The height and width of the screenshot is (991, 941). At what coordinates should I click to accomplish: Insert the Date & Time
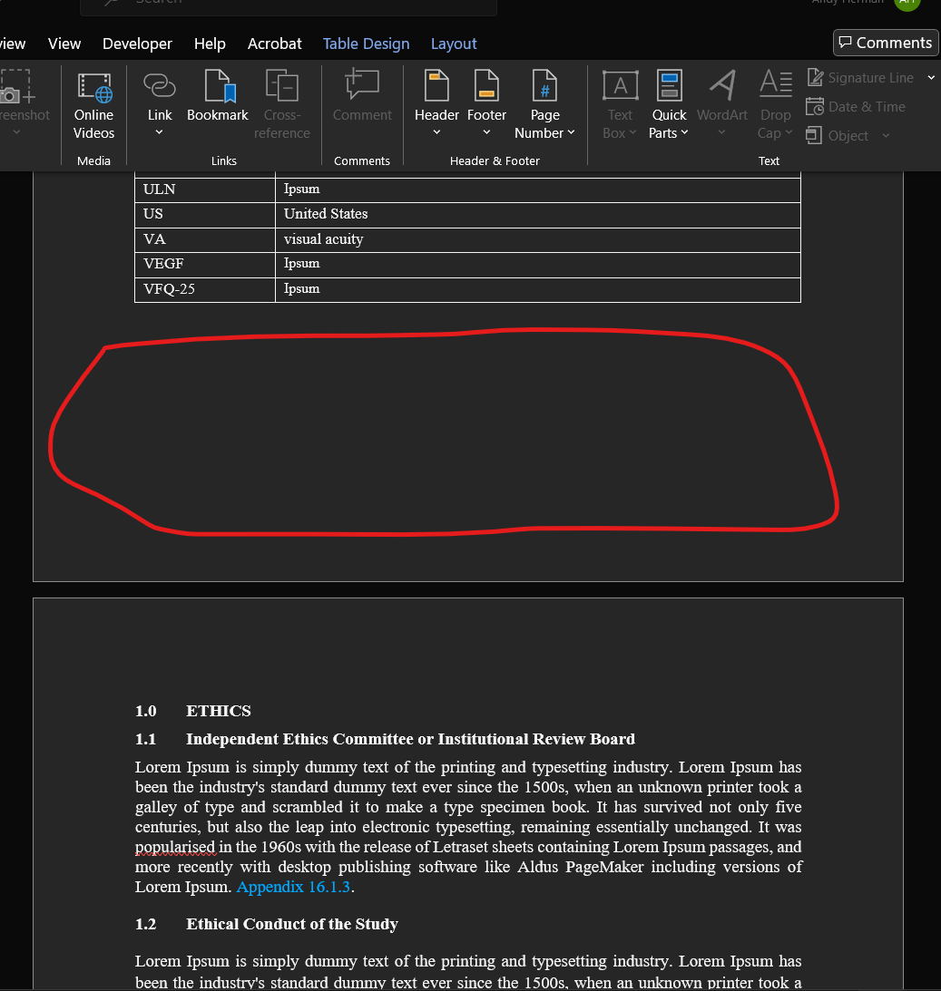[856, 106]
